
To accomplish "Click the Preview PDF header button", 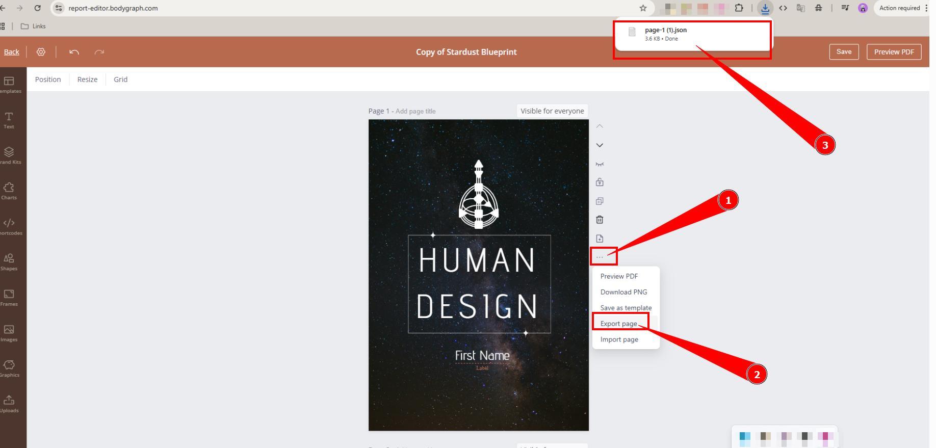I will coord(893,52).
